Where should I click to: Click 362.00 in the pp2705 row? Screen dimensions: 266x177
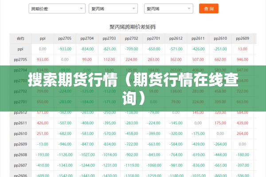[176, 60]
